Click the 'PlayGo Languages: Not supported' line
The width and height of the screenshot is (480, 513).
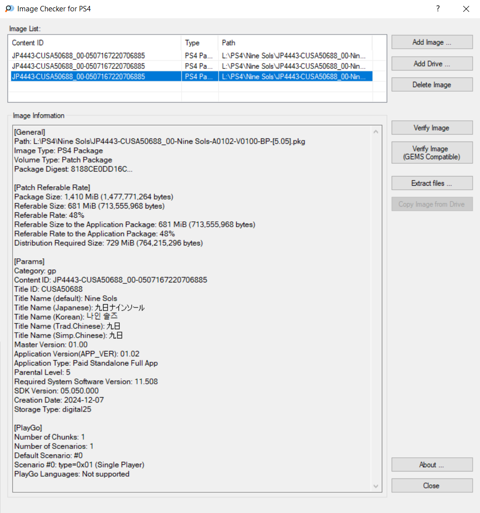(72, 474)
